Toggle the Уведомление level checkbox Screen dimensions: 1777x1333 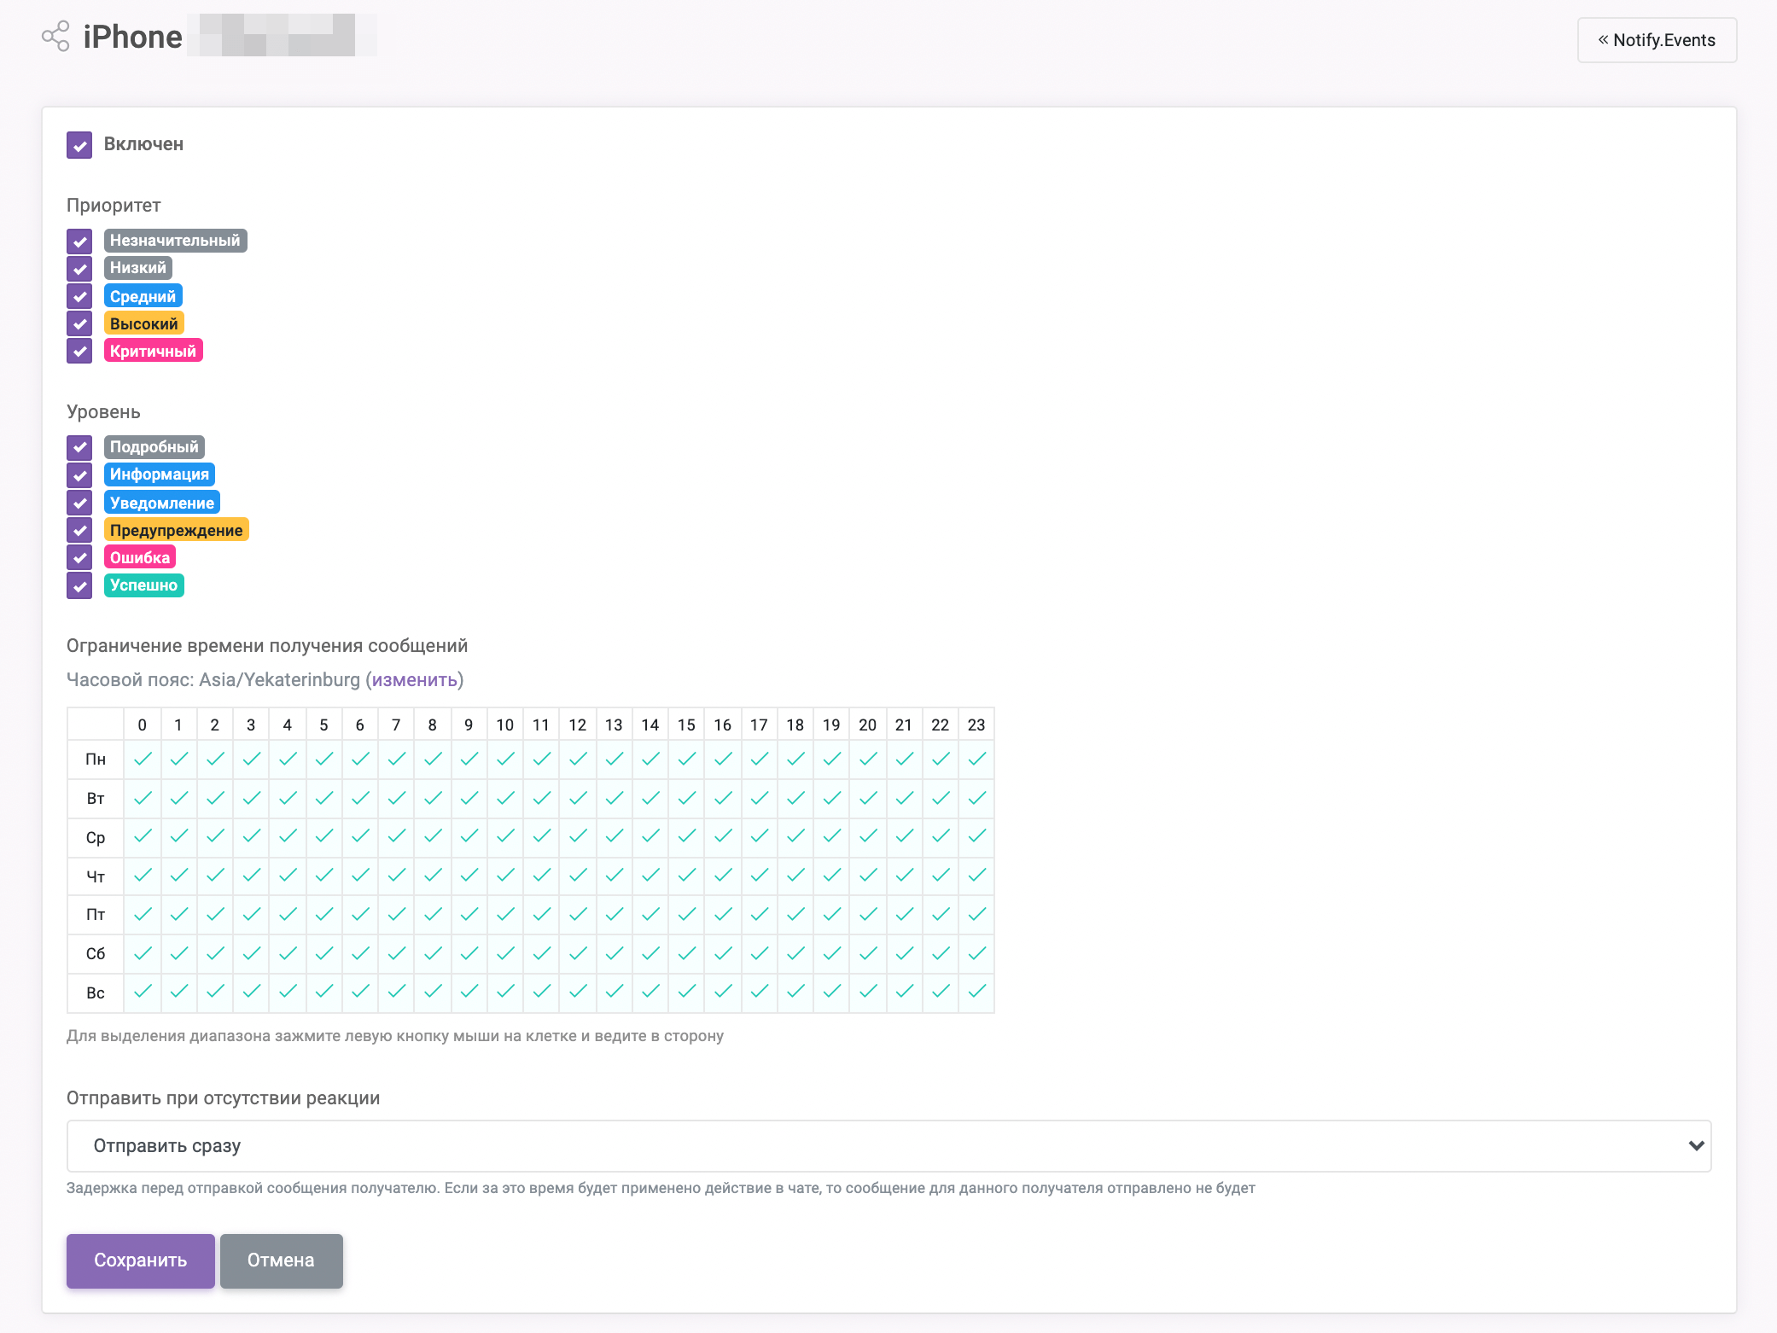79,503
